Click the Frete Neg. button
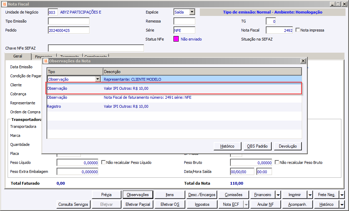 (326, 195)
